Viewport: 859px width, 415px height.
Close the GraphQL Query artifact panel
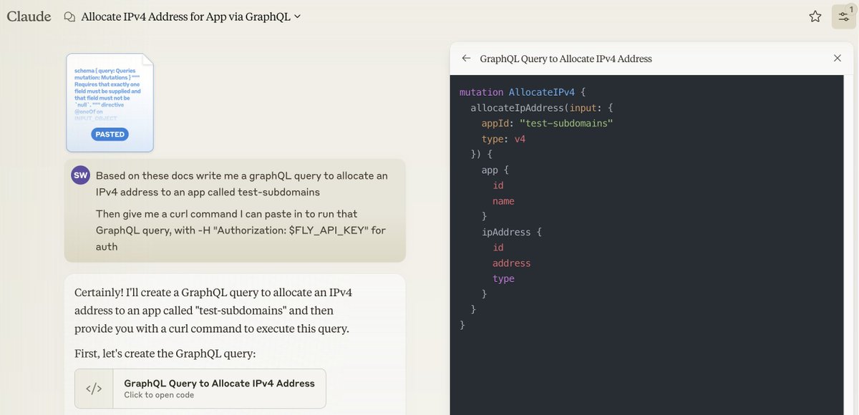[838, 59]
